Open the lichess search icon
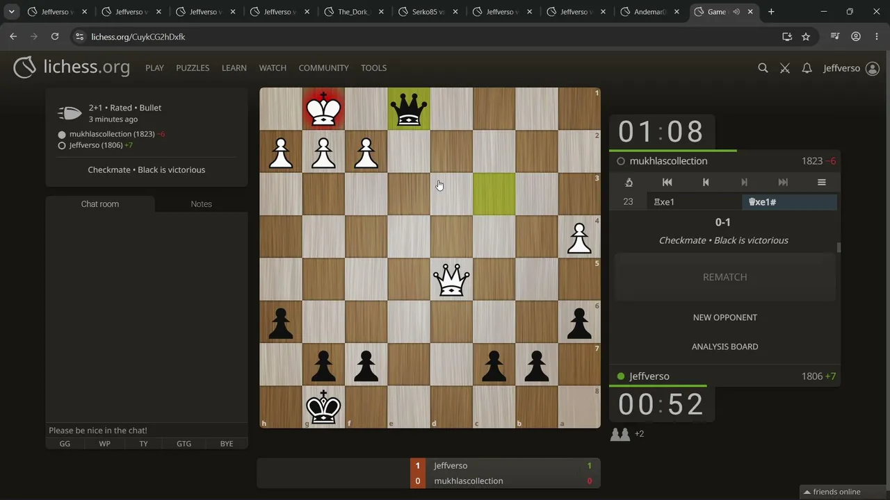The image size is (890, 500). [x=763, y=68]
